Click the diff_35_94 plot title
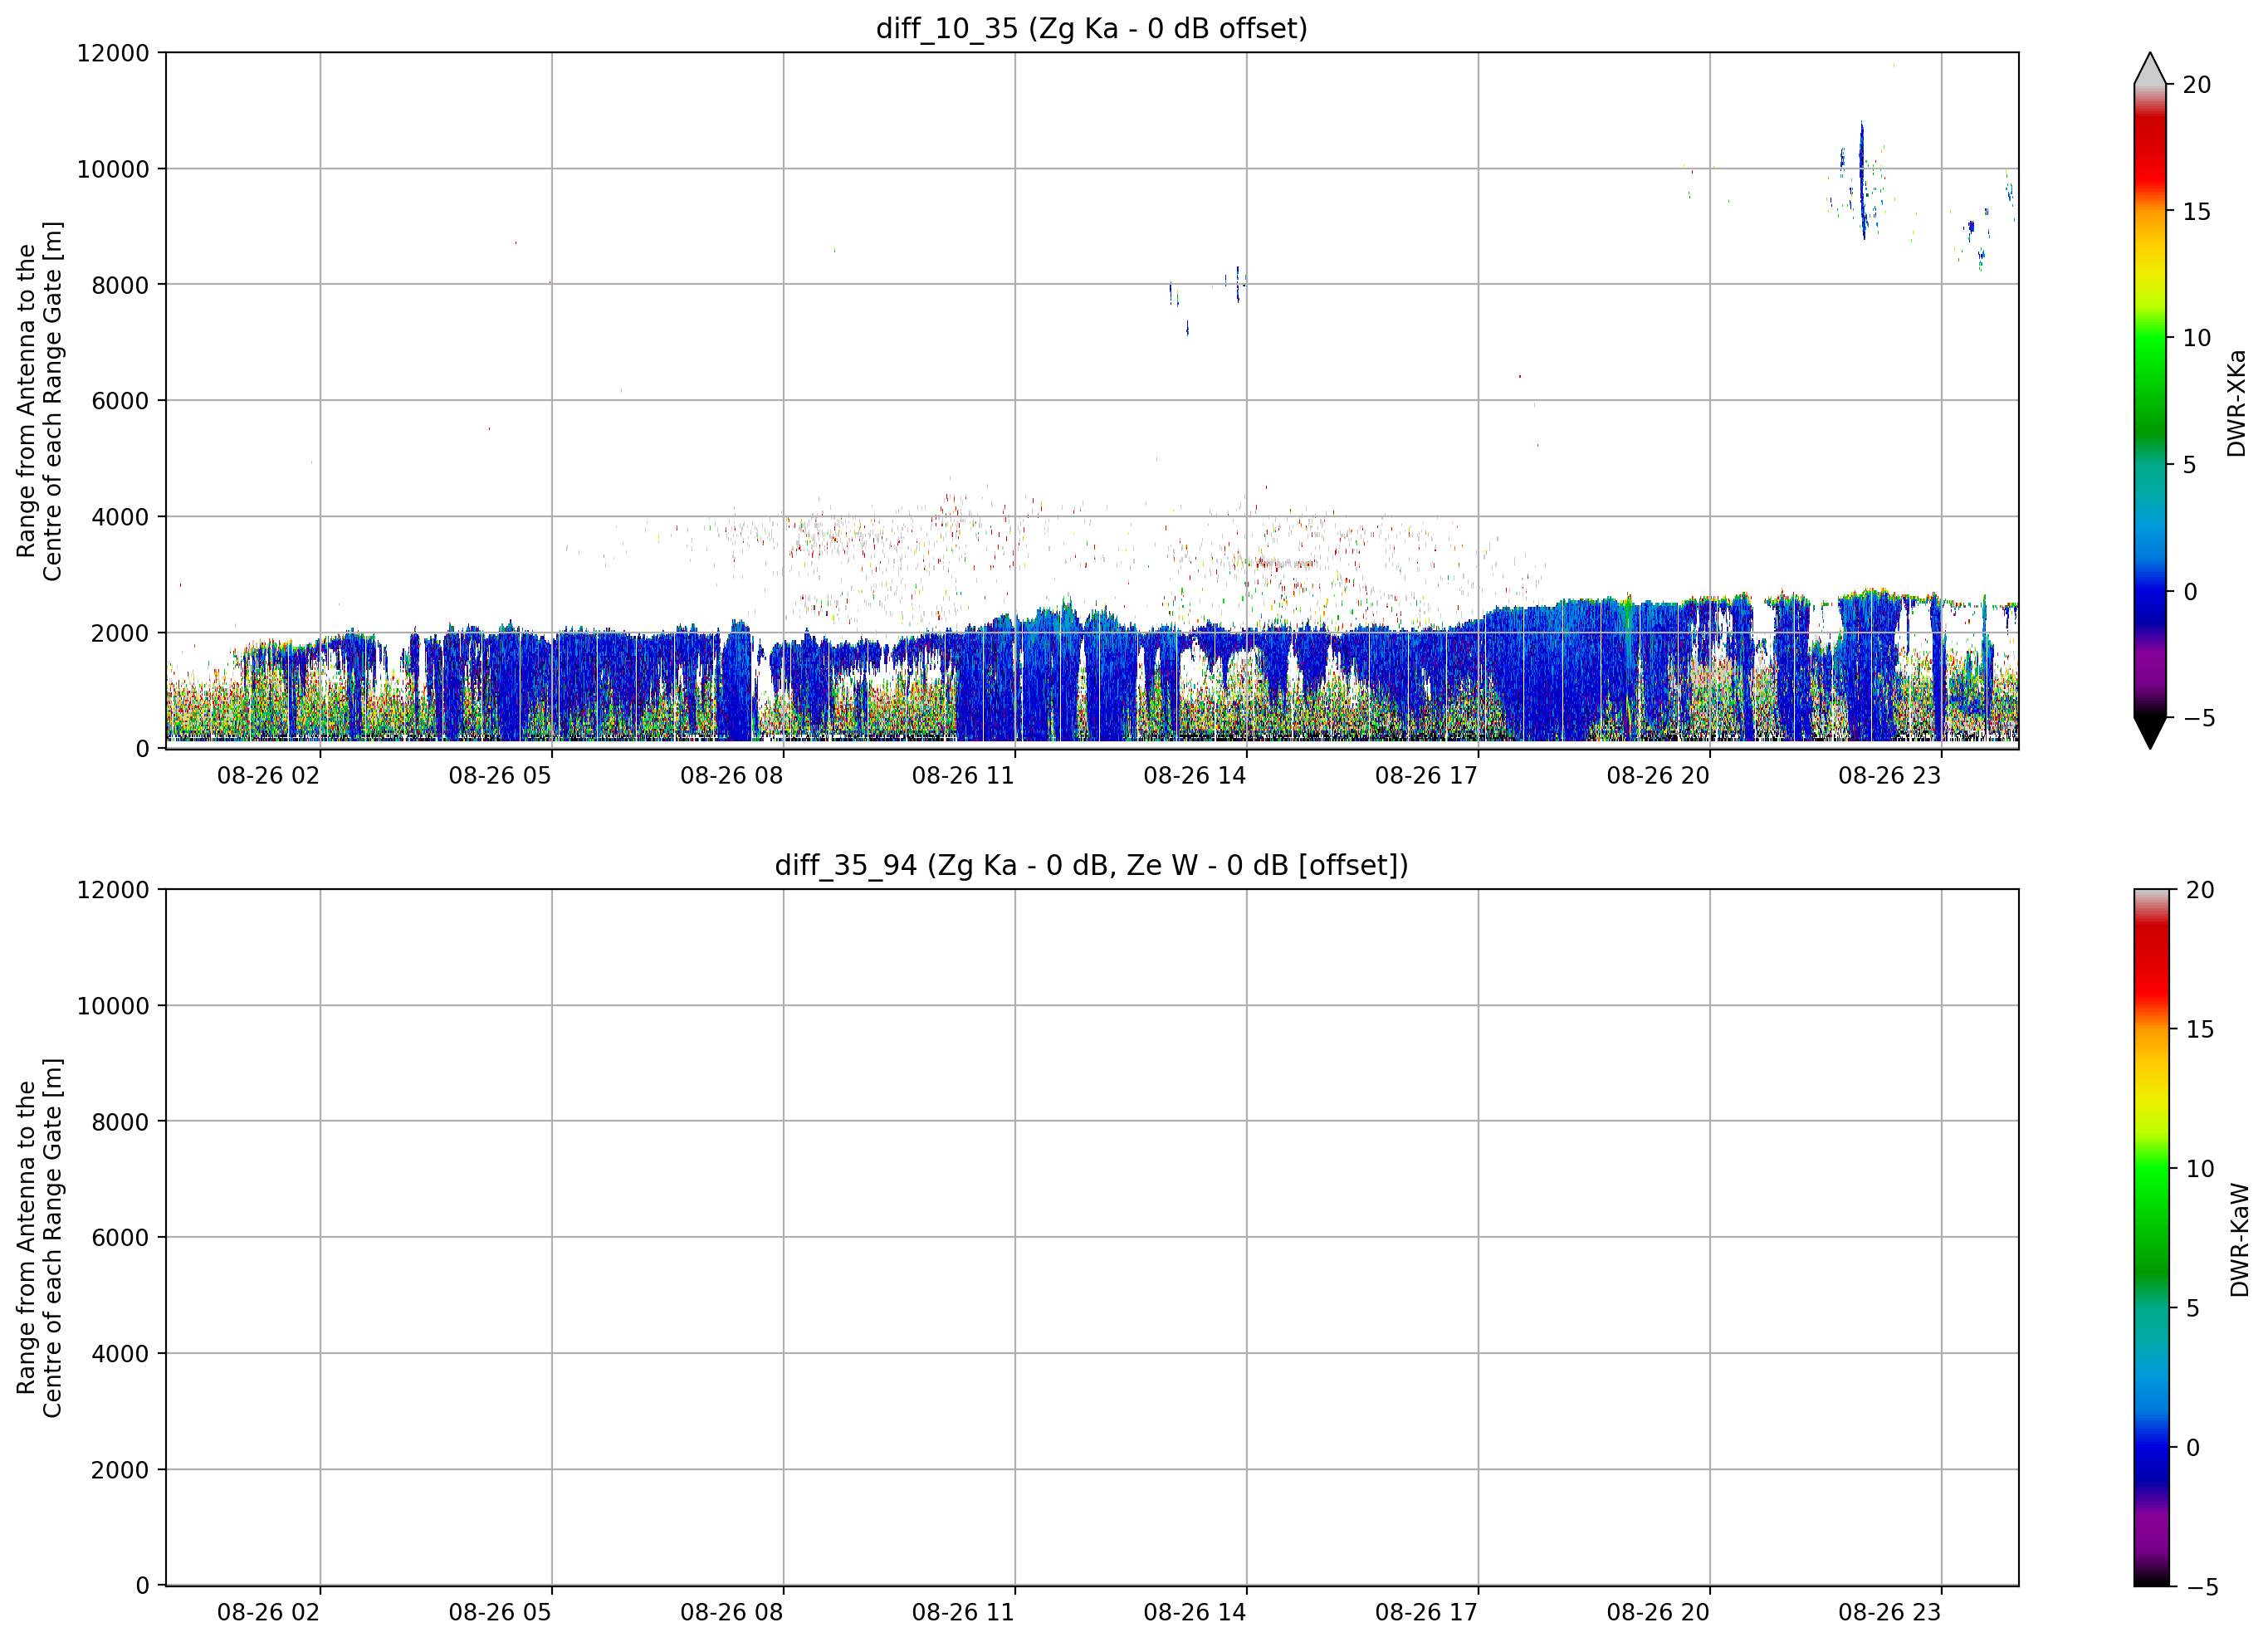This screenshot has width=2268, height=1642. (1091, 865)
